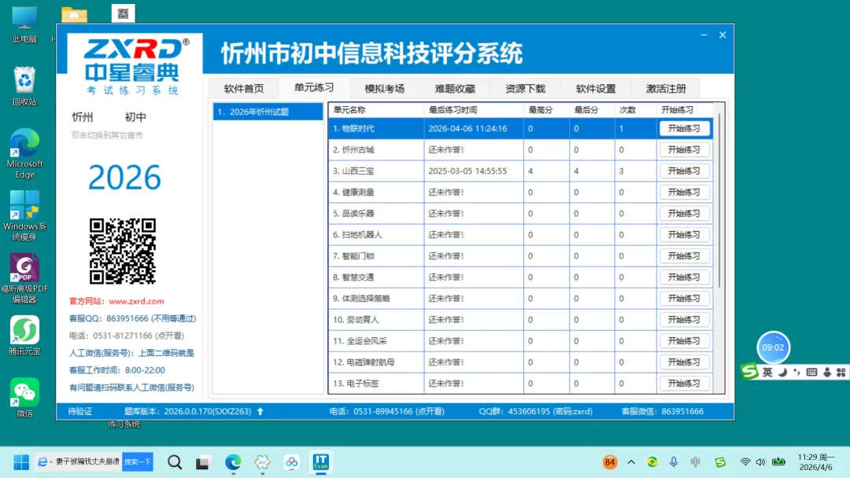Start practice for 忻州古城
The width and height of the screenshot is (850, 478).
pyautogui.click(x=684, y=149)
